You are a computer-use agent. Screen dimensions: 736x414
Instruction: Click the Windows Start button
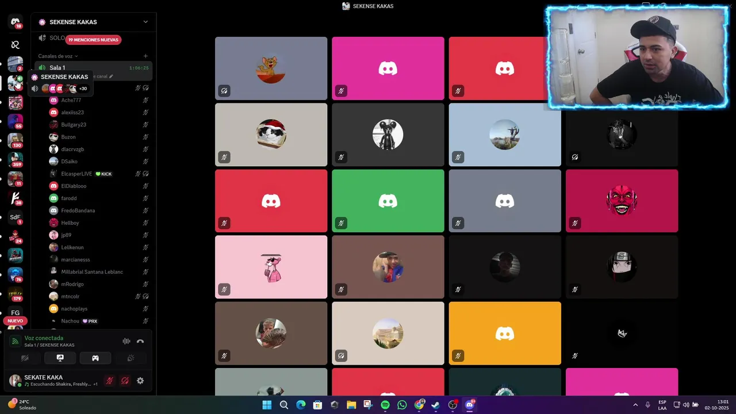(x=267, y=405)
